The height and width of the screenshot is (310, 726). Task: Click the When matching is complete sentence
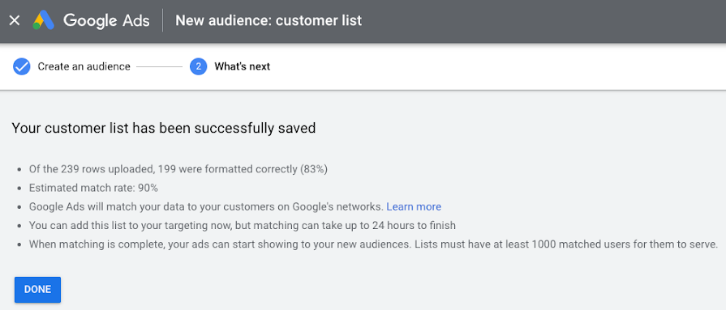[220, 244]
